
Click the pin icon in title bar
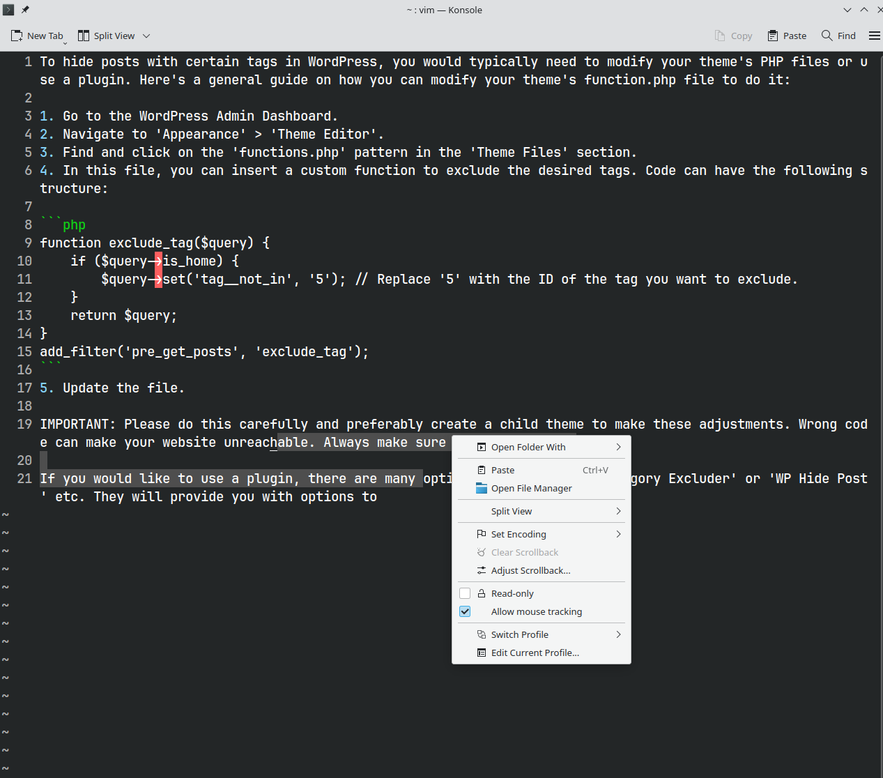coord(25,10)
